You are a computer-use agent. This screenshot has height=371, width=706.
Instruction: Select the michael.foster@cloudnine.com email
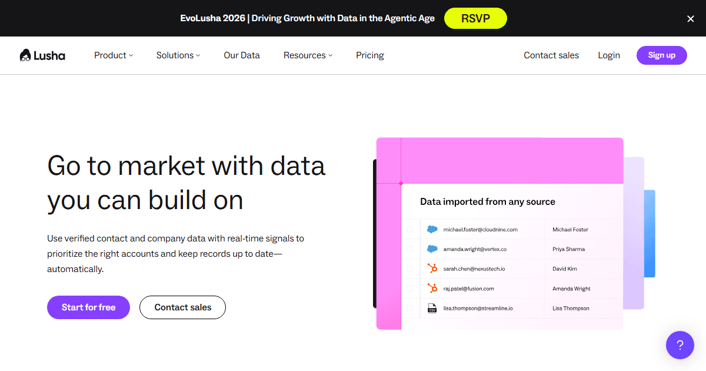click(x=481, y=230)
